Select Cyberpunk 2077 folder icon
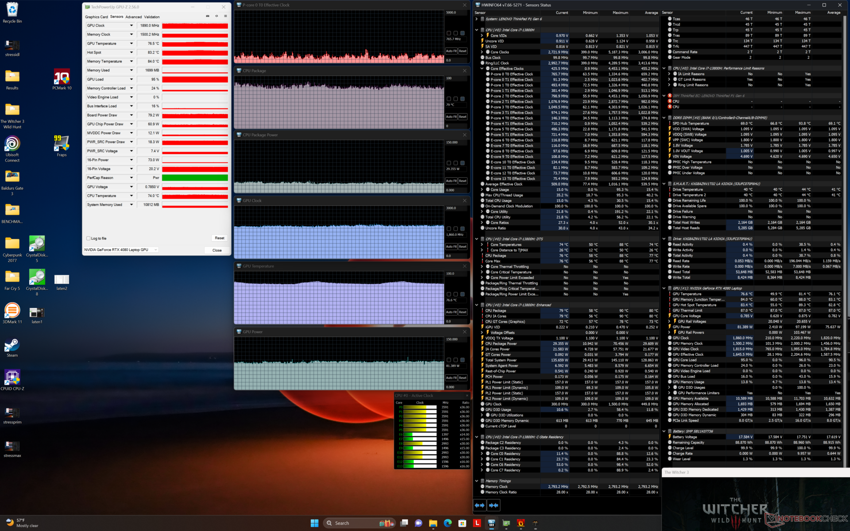 tap(12, 249)
